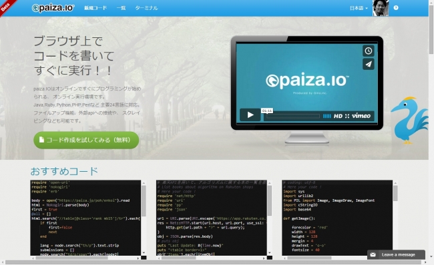Expand the 日本語 language dropdown
434x265 pixels.
(359, 8)
